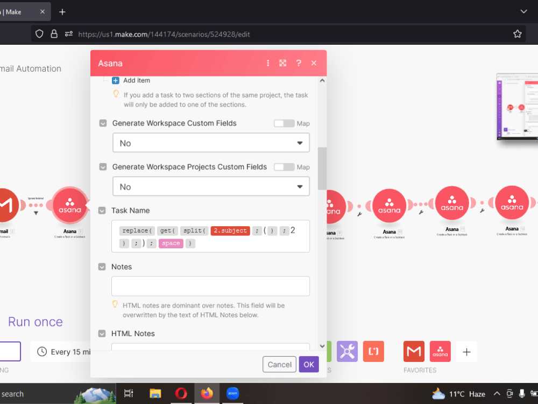
Task: Open Opera browser from the taskbar
Action: pyautogui.click(x=181, y=393)
